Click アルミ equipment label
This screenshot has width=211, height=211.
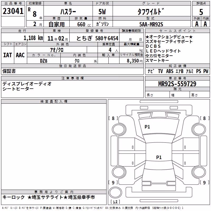pyautogui.click(x=190, y=71)
